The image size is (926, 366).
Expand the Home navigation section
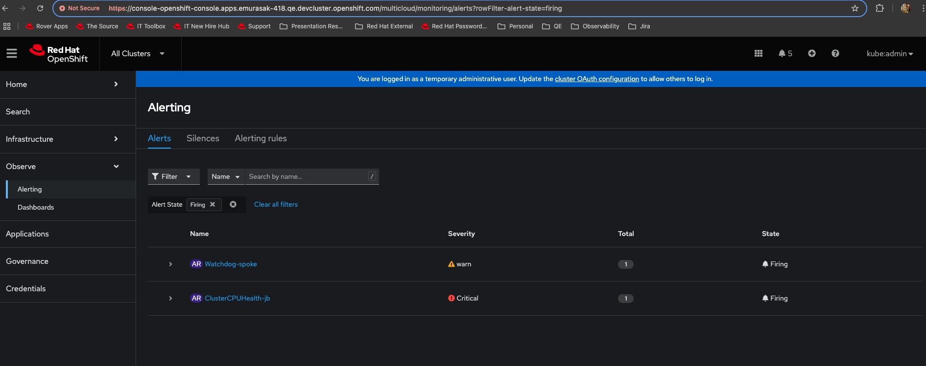[68, 85]
